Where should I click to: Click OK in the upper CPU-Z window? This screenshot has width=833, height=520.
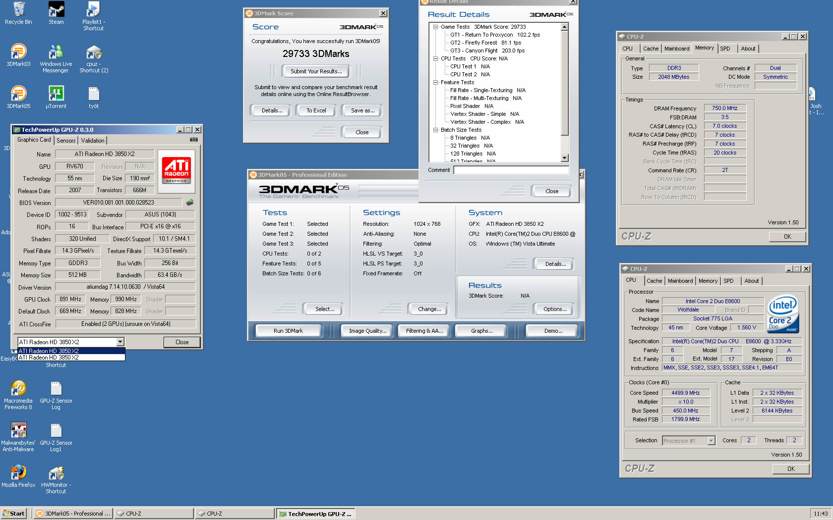pos(787,237)
